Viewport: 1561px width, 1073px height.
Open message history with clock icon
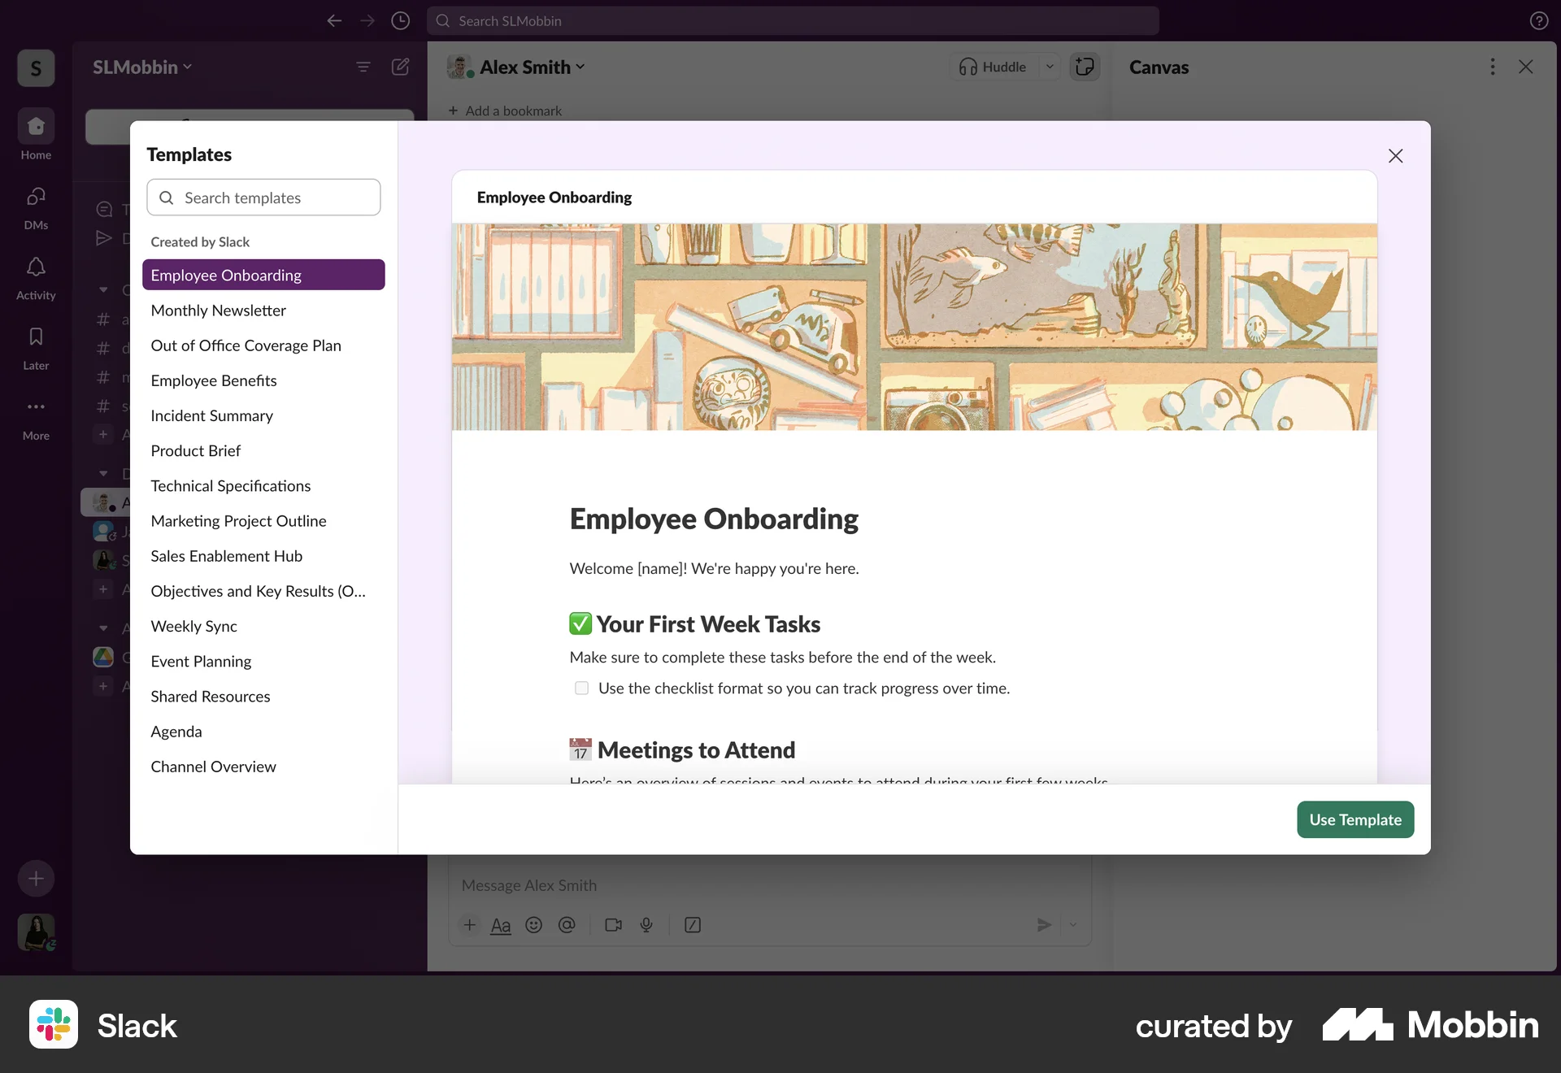(x=400, y=20)
